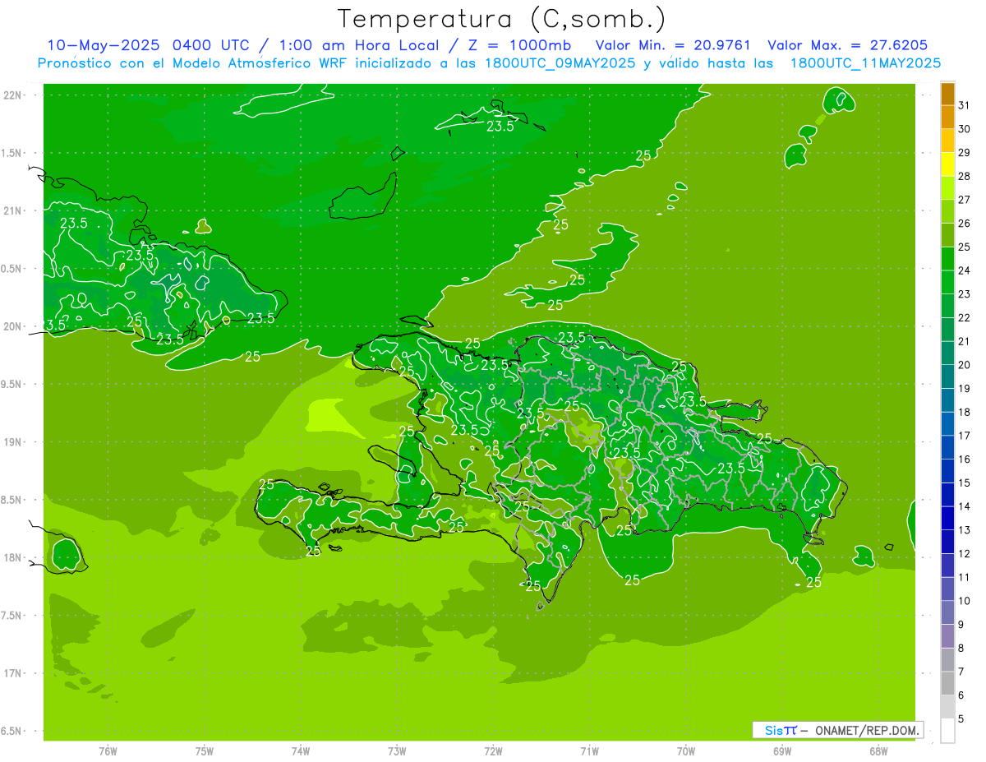Click the "70W" longitude label
986x762 pixels.
tap(686, 750)
